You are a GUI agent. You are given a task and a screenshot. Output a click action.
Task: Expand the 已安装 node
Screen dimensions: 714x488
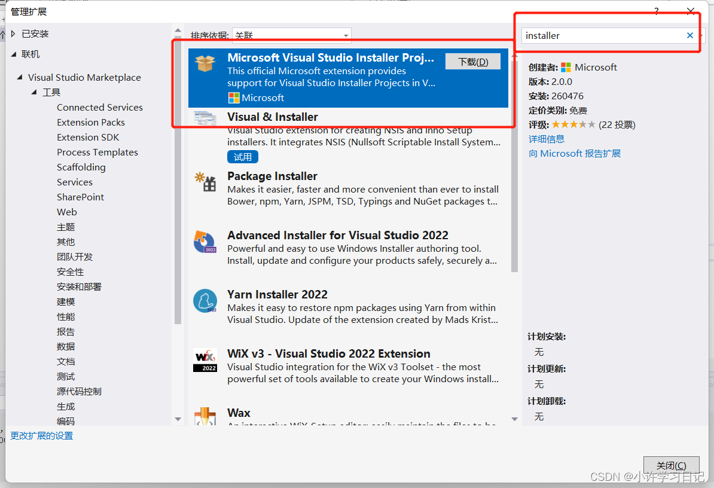pyautogui.click(x=13, y=33)
